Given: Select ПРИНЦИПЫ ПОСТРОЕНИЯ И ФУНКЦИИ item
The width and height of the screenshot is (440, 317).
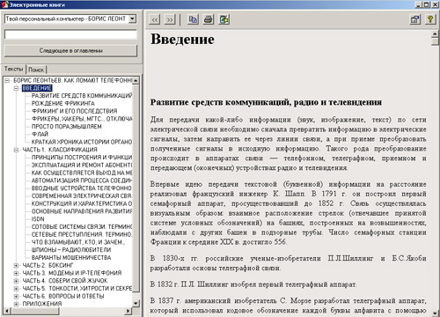Looking at the screenshot, I should click(82, 158).
